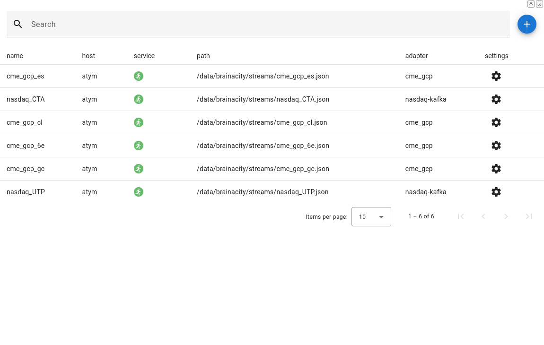The height and width of the screenshot is (345, 544).
Task: Open settings gear for cme_gcp_cl stream
Action: coord(496,122)
